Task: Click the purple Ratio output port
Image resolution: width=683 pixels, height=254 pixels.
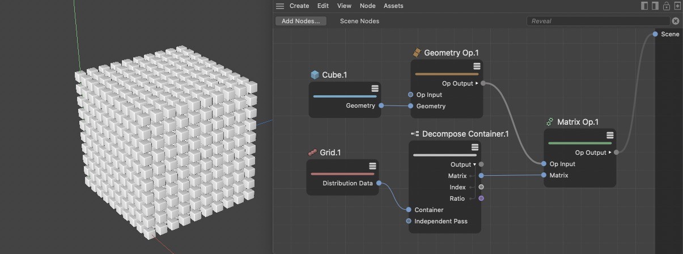Action: pos(481,198)
